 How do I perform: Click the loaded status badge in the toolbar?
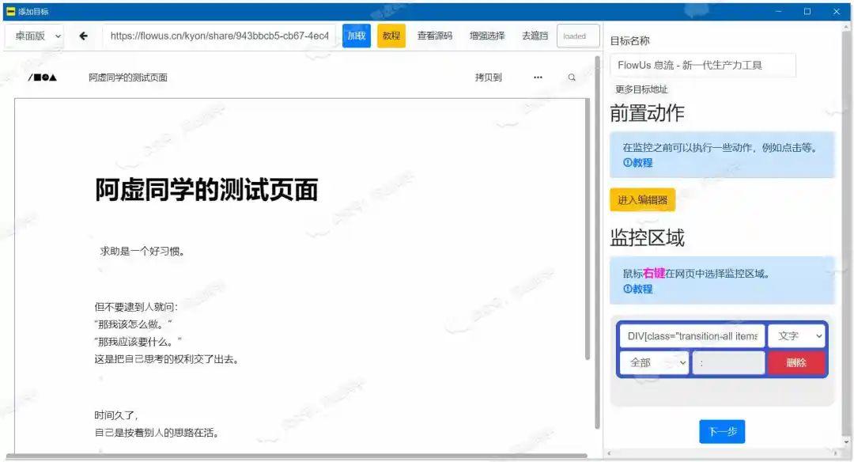tap(577, 36)
